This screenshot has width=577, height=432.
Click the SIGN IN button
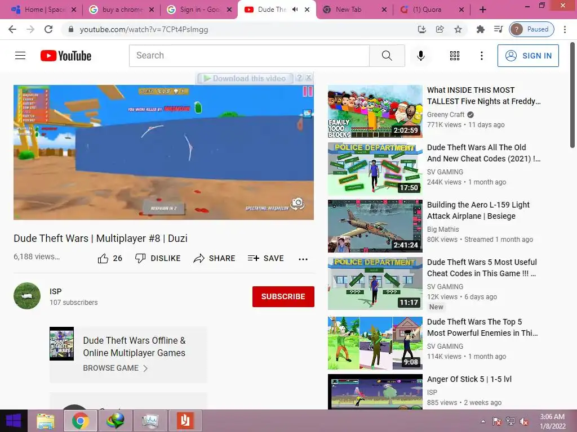pyautogui.click(x=528, y=56)
